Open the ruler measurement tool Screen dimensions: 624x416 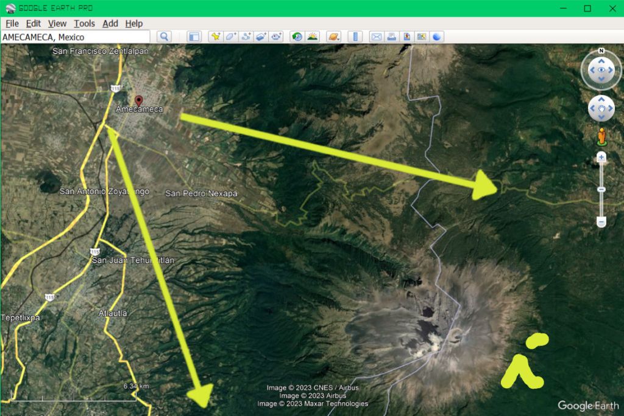(x=355, y=36)
